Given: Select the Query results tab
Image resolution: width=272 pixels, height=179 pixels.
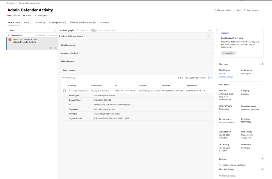Looking at the screenshot, I should 69,70.
